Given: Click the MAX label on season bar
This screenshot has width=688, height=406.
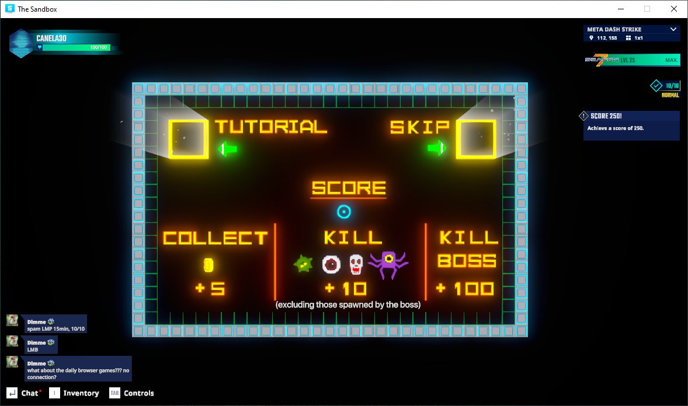Looking at the screenshot, I should tap(671, 60).
